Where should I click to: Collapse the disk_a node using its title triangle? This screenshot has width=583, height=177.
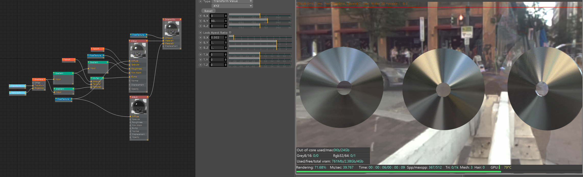130,41
